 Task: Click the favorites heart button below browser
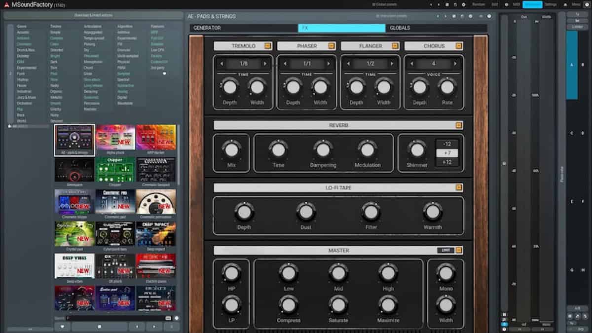(x=62, y=327)
